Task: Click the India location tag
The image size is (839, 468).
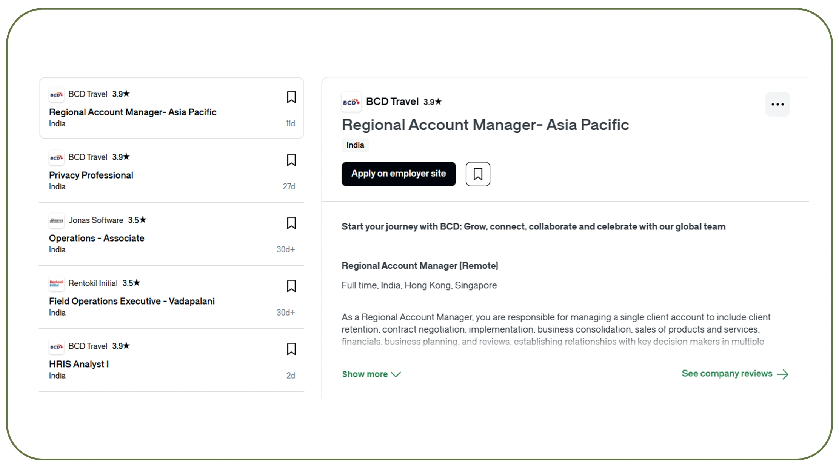Action: pos(355,145)
